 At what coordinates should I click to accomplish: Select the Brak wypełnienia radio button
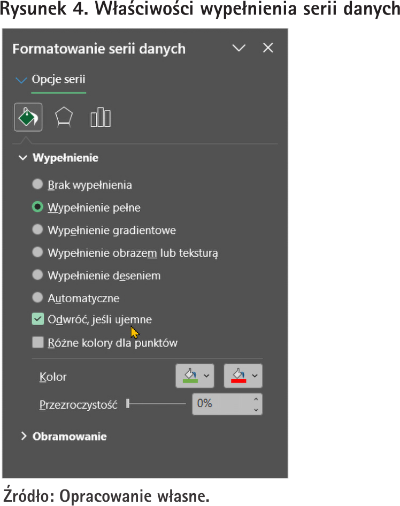(37, 185)
